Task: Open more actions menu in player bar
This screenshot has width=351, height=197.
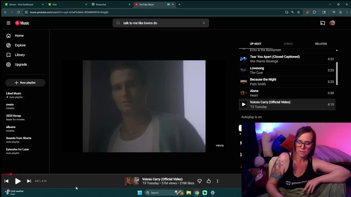Action: [217, 181]
